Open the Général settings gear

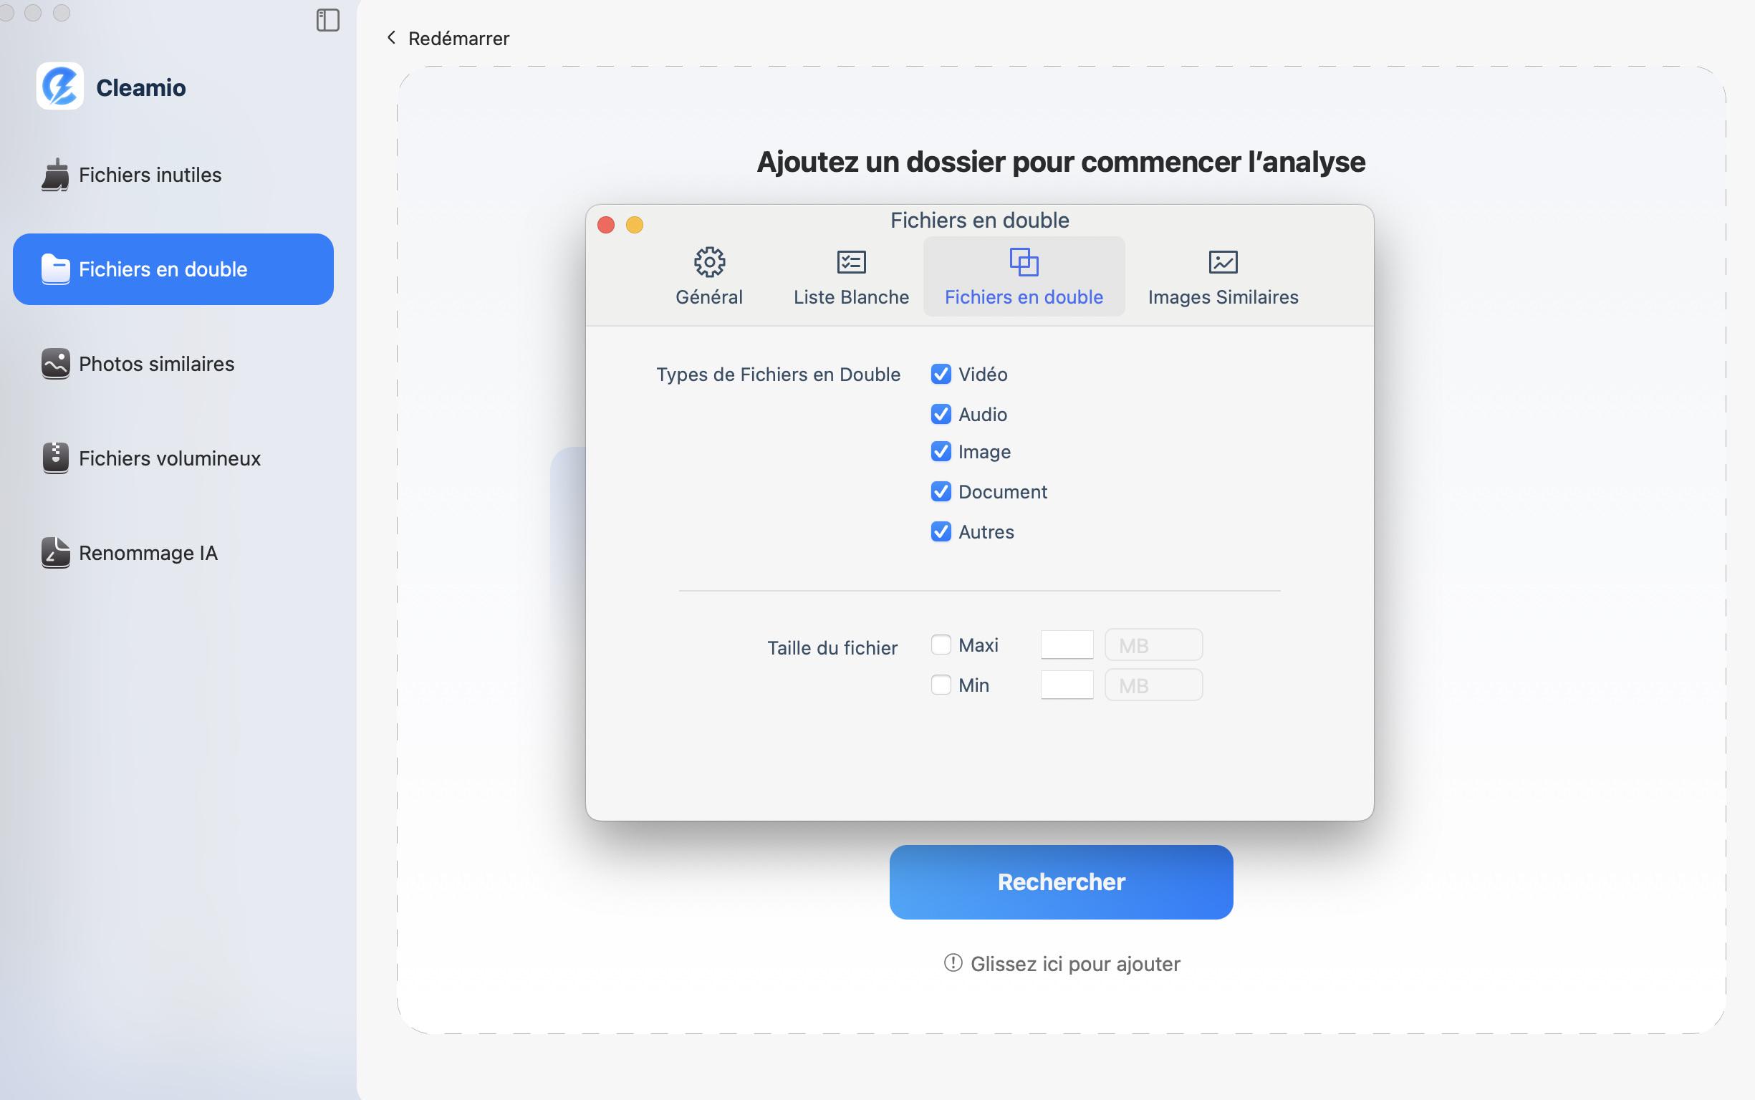click(708, 263)
